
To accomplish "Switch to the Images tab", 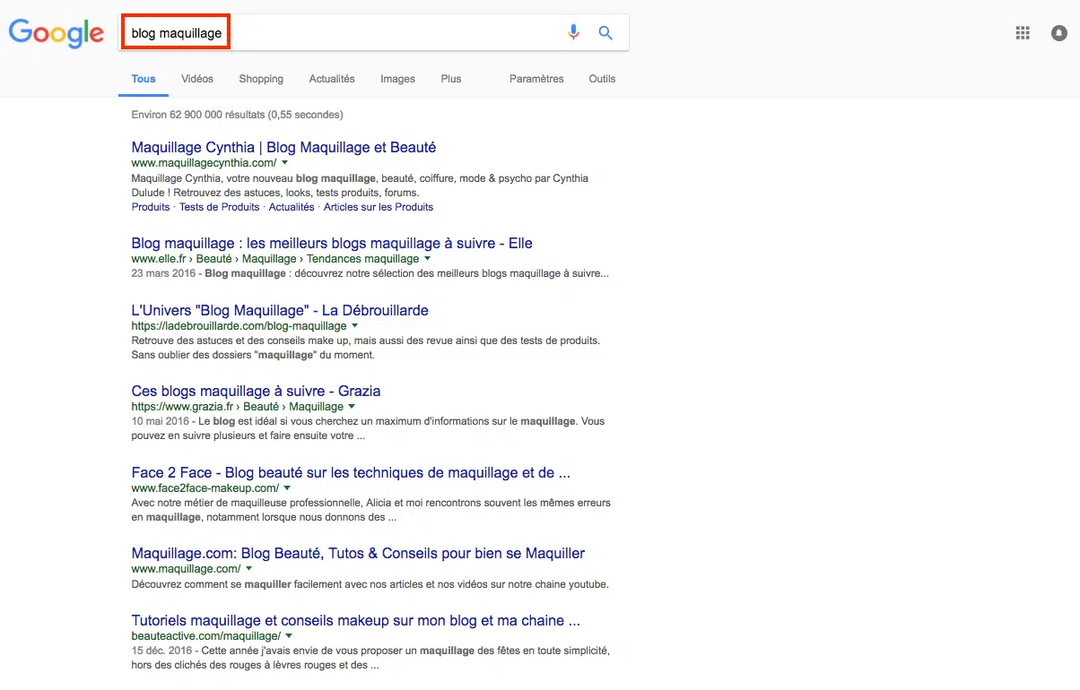I will pyautogui.click(x=397, y=79).
